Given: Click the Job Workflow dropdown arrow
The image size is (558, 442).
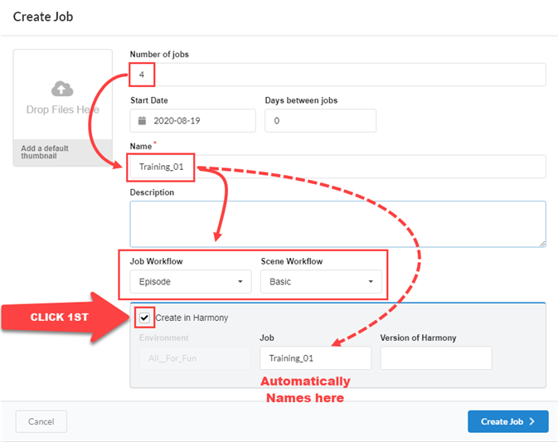Looking at the screenshot, I should [240, 282].
